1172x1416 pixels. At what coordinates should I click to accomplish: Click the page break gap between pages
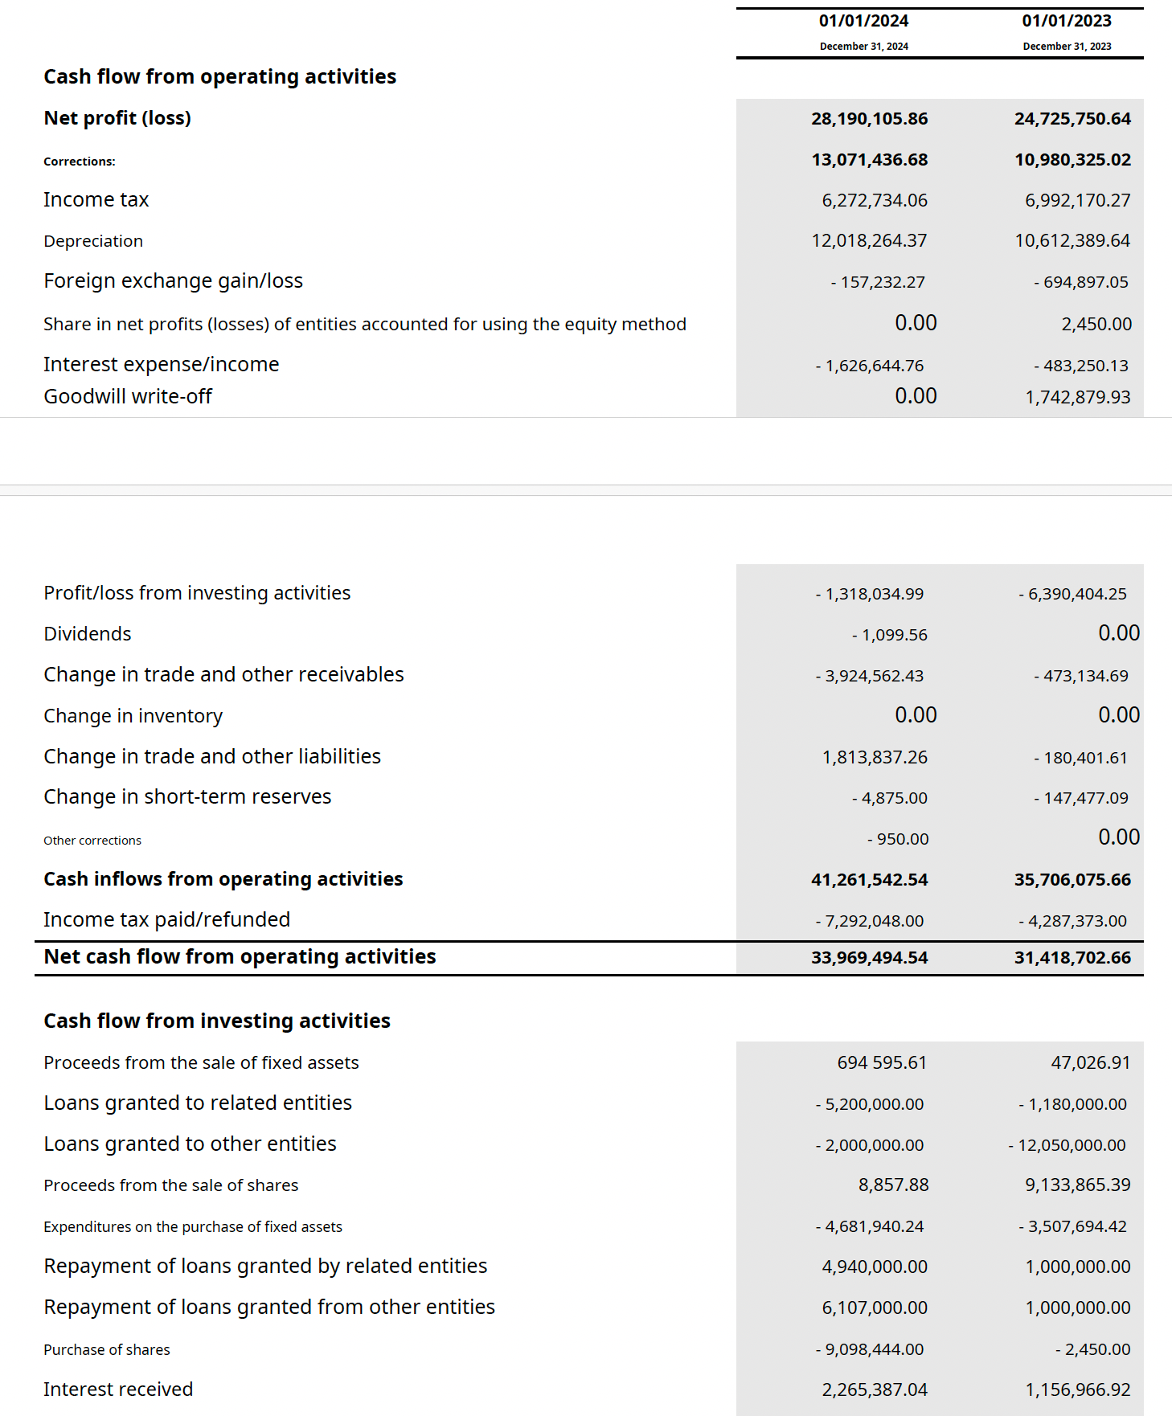(586, 489)
